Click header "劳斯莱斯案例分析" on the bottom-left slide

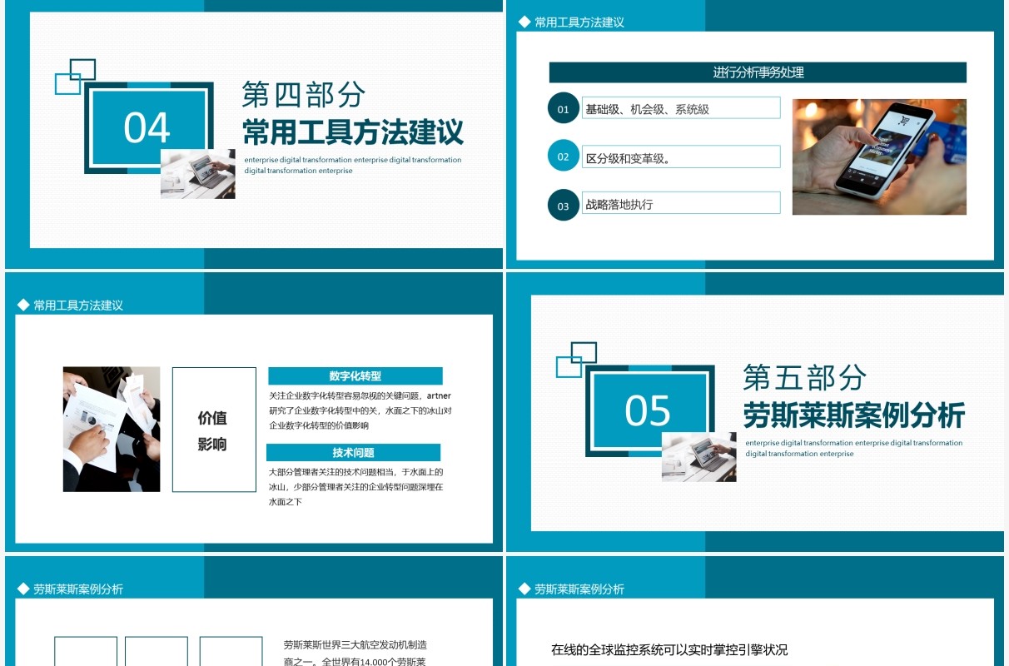tap(77, 589)
